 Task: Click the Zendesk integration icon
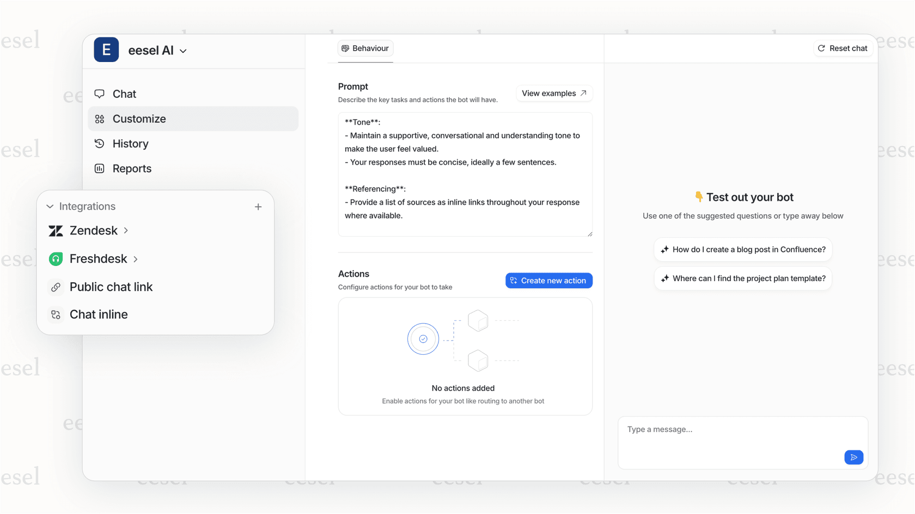pos(56,230)
